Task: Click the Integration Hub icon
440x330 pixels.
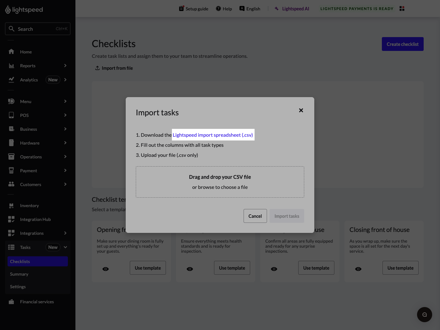Action: [11, 219]
